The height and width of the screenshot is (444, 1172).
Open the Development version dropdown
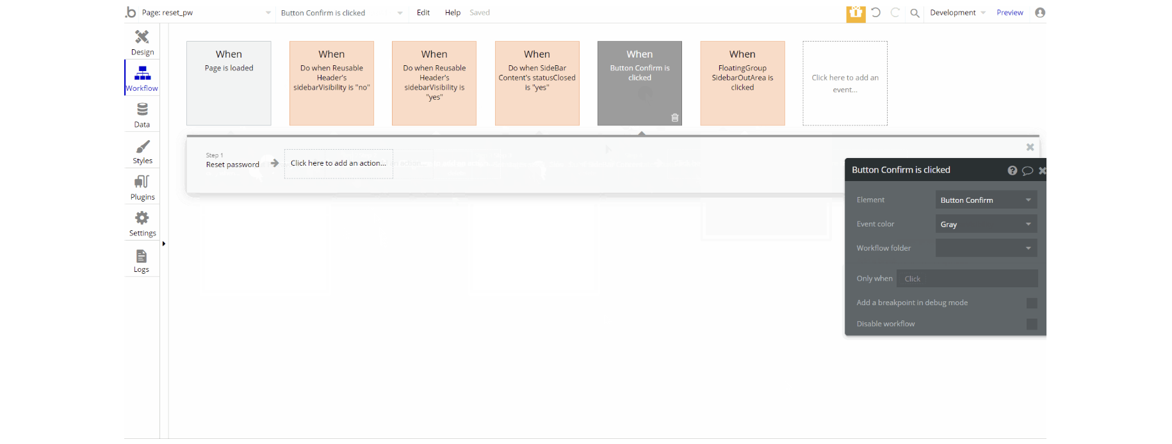pyautogui.click(x=957, y=13)
